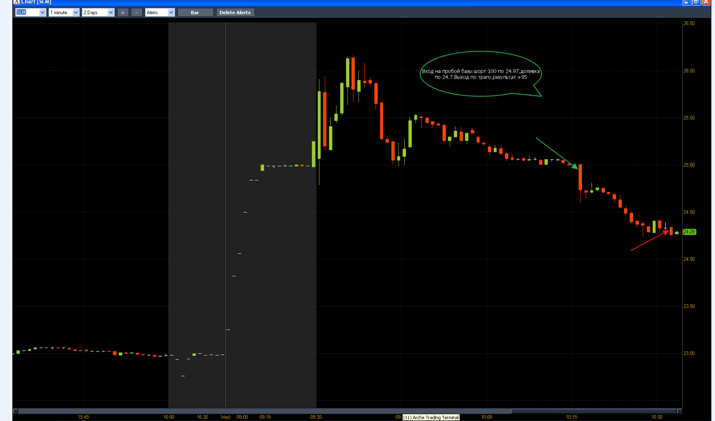Click the 26.00 price axis label
The height and width of the screenshot is (421, 715).
[x=688, y=70]
